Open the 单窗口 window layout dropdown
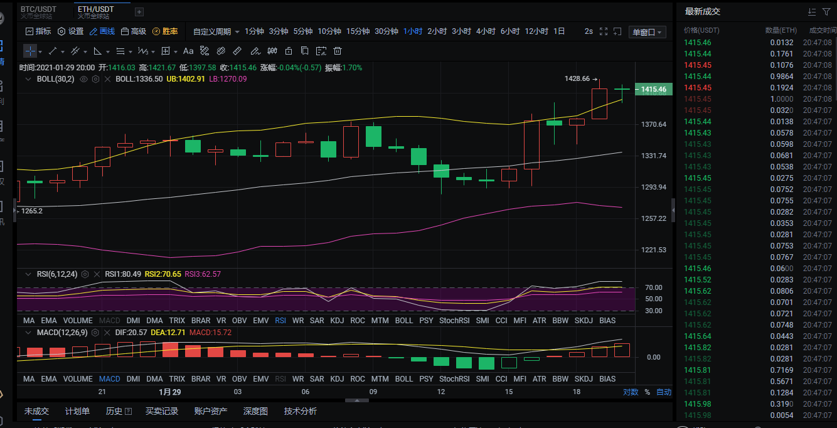 [648, 32]
